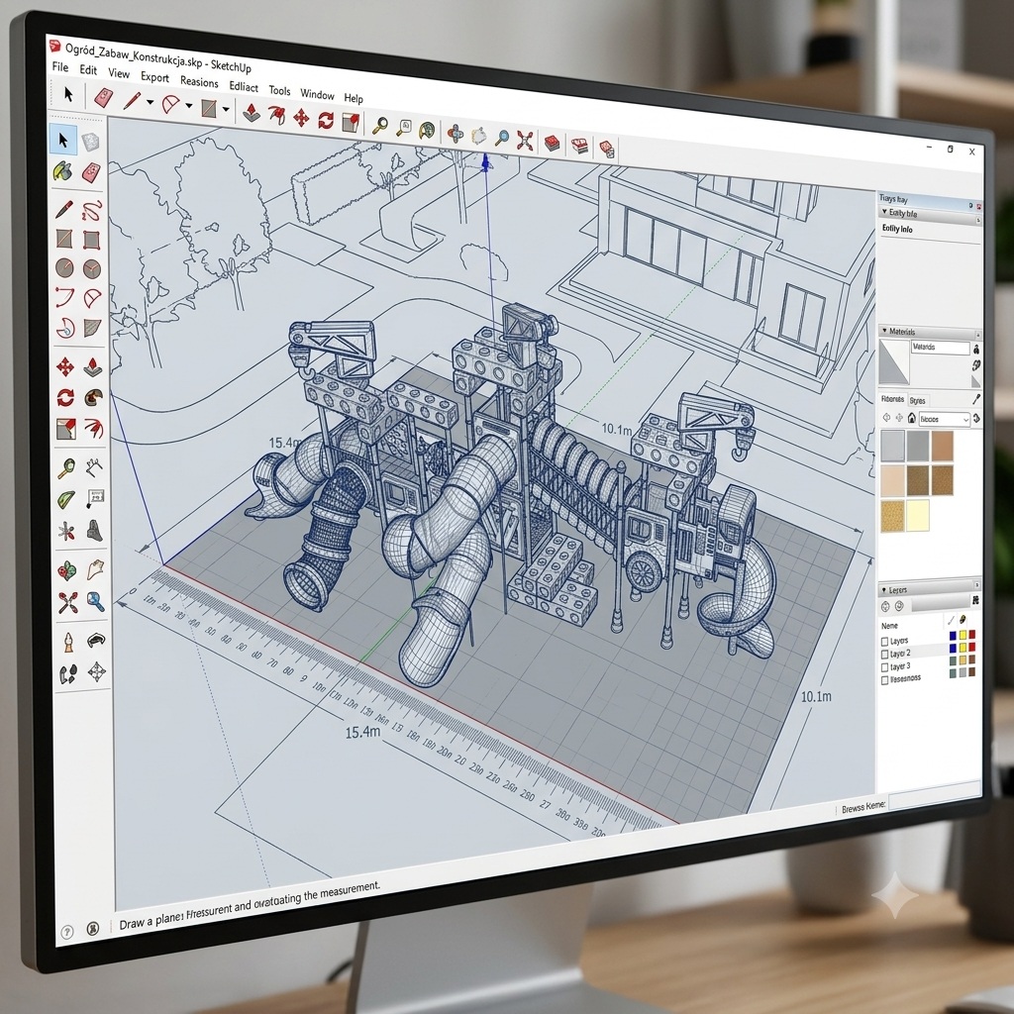This screenshot has height=1014, width=1014.
Task: Select the Tape Measure tool in left palette
Action: pyautogui.click(x=66, y=467)
